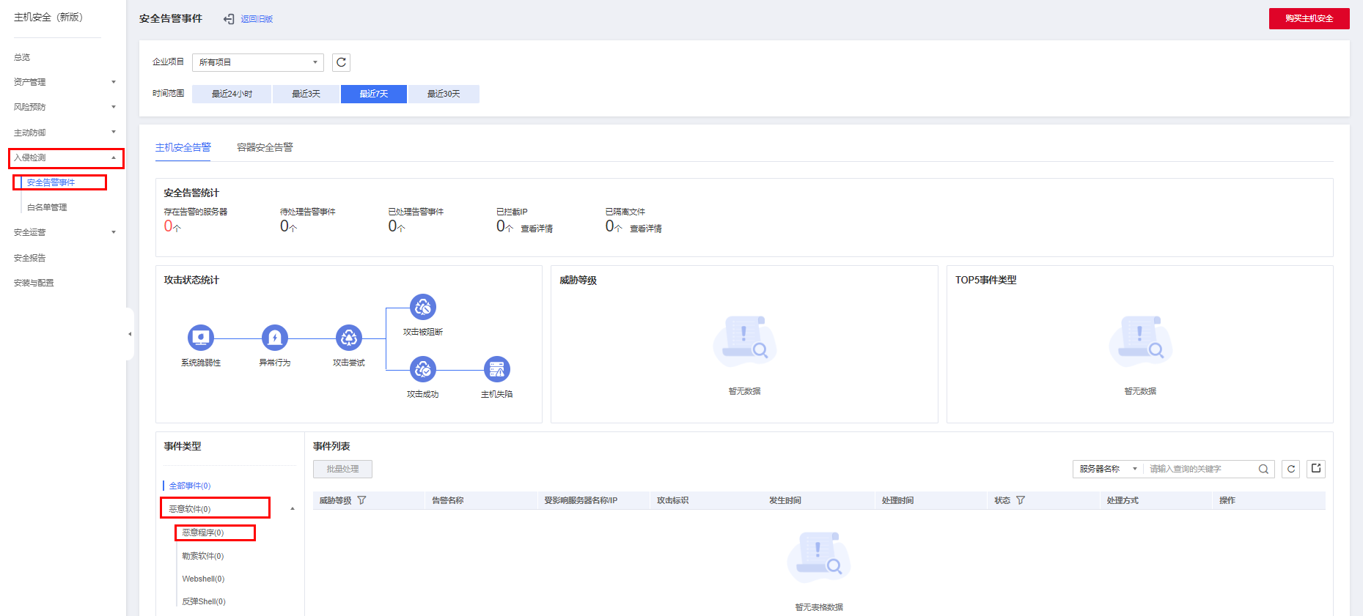
Task: Click the Buy Host Security (购买主机安全) button
Action: point(1309,18)
